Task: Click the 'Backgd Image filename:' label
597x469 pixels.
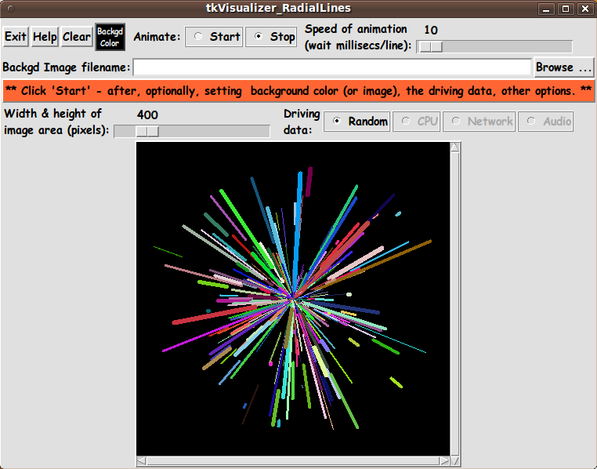Action: click(x=67, y=67)
